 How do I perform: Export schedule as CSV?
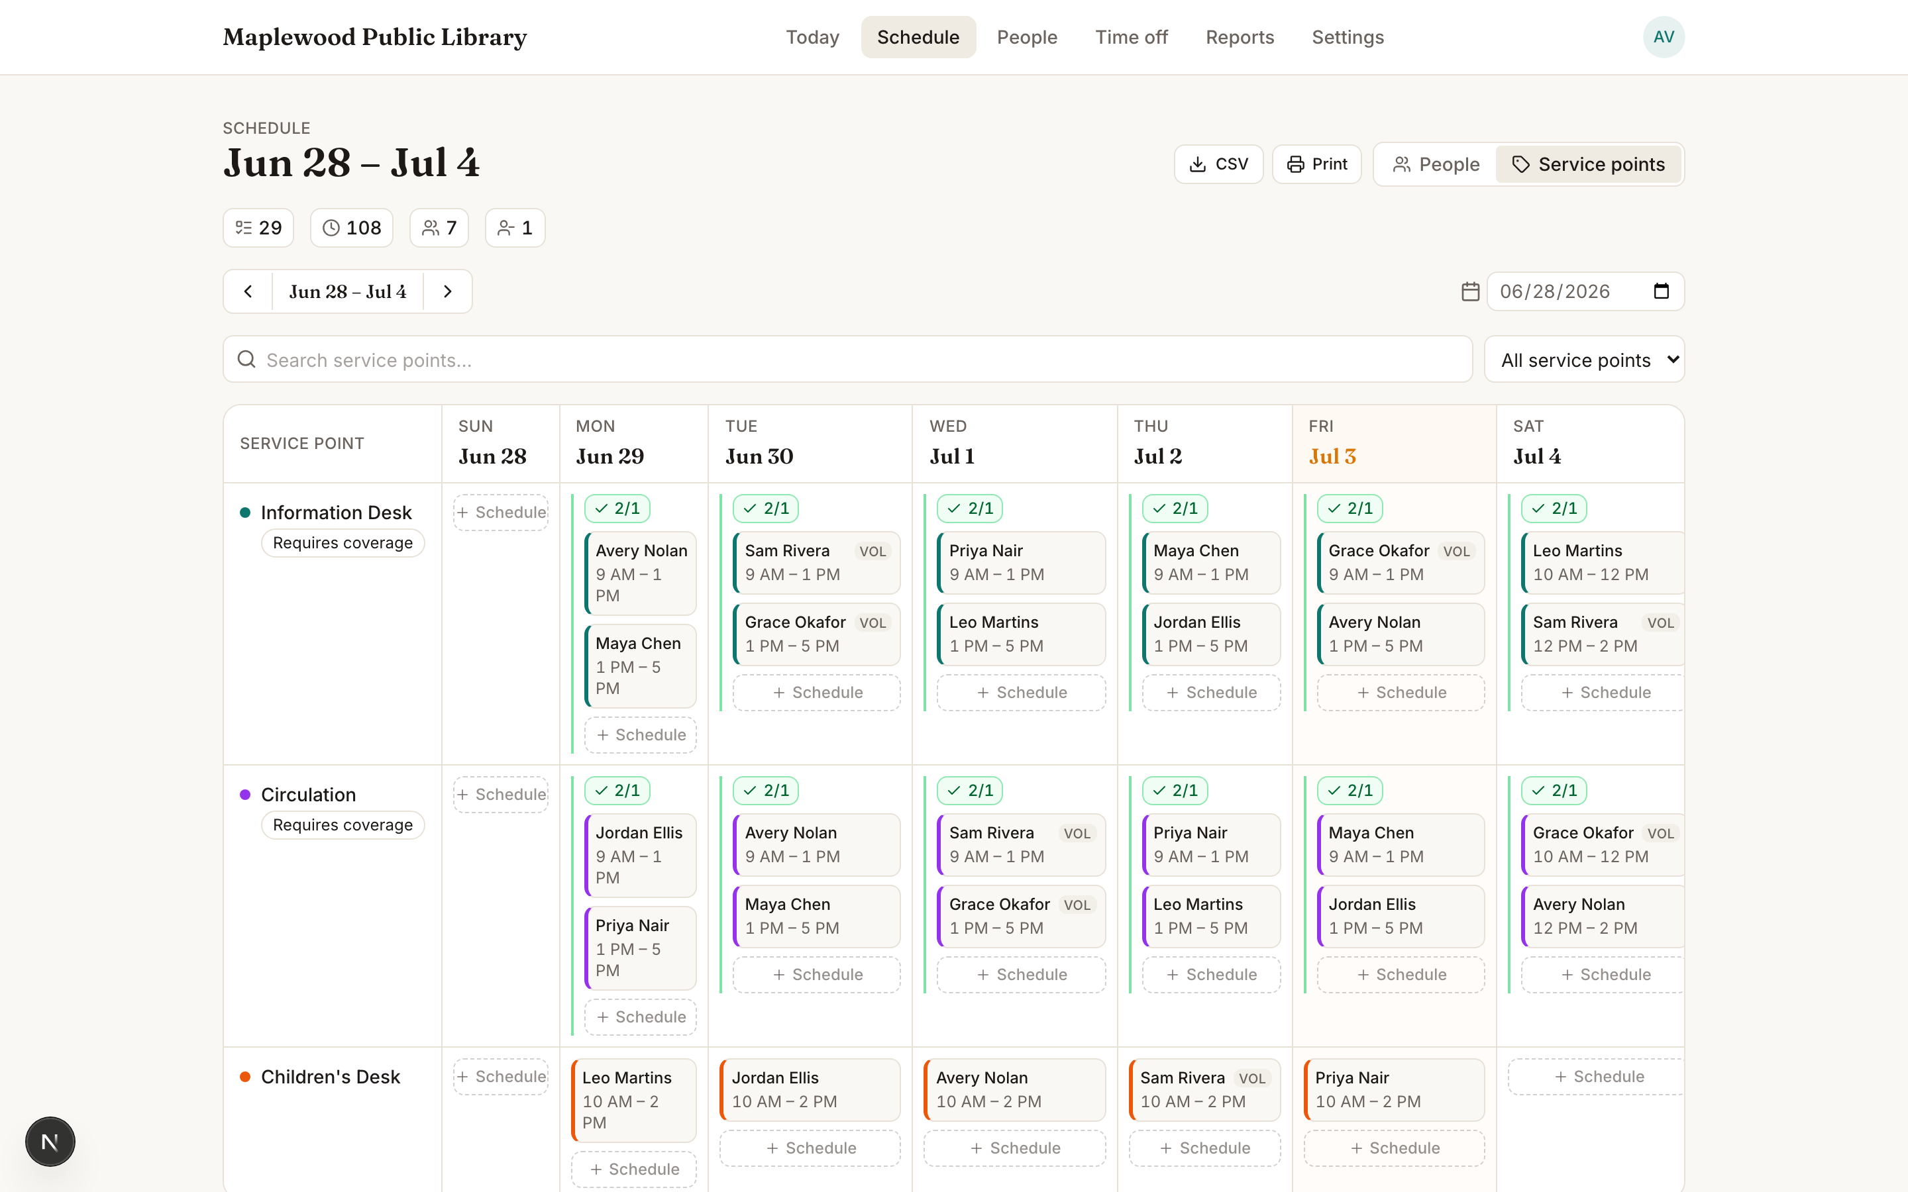click(x=1219, y=164)
